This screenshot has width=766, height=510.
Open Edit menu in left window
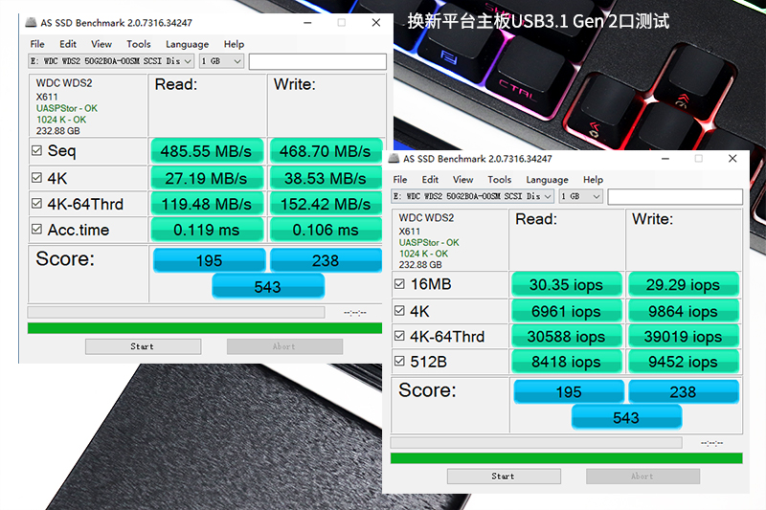pyautogui.click(x=68, y=44)
